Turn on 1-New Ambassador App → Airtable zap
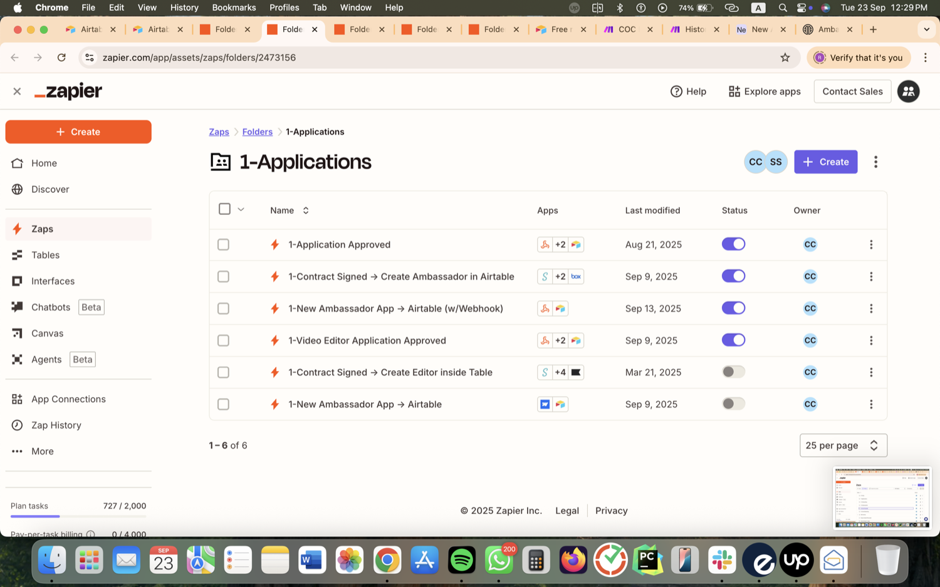Viewport: 940px width, 587px height. click(x=733, y=404)
